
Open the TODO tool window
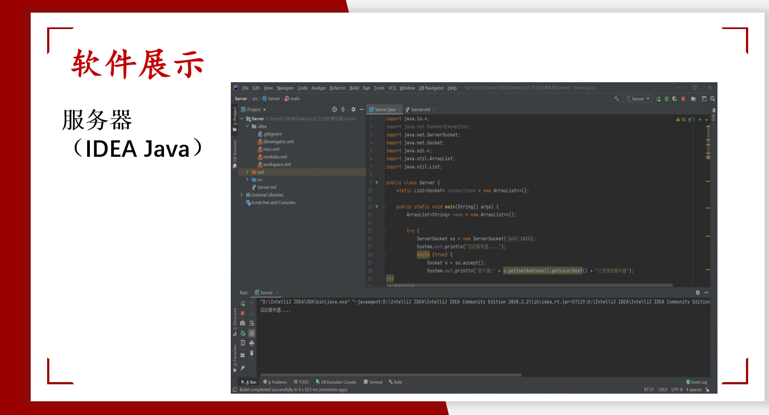(x=301, y=382)
